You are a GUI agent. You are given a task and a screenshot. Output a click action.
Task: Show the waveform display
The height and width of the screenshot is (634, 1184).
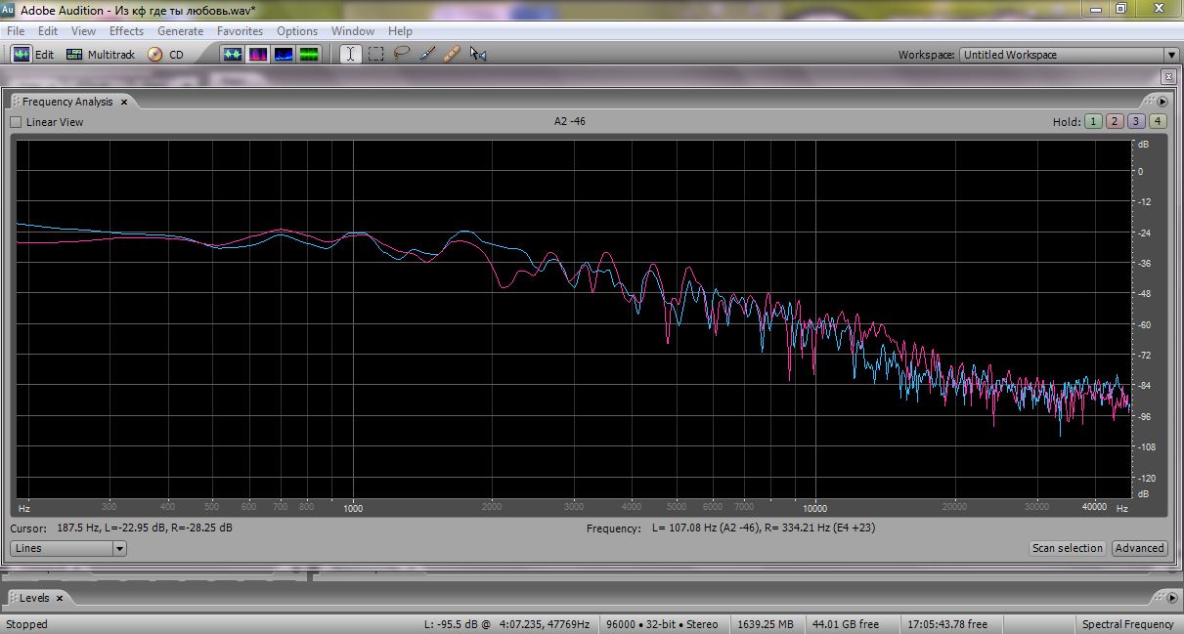(233, 55)
